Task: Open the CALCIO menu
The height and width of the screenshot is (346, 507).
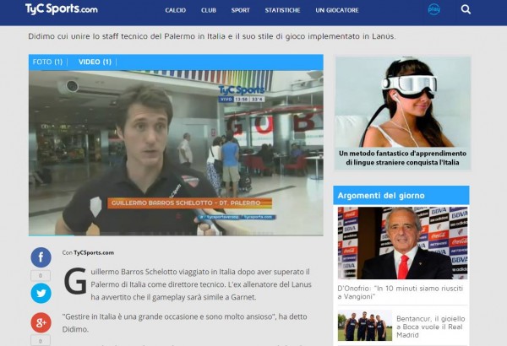Action: [176, 10]
